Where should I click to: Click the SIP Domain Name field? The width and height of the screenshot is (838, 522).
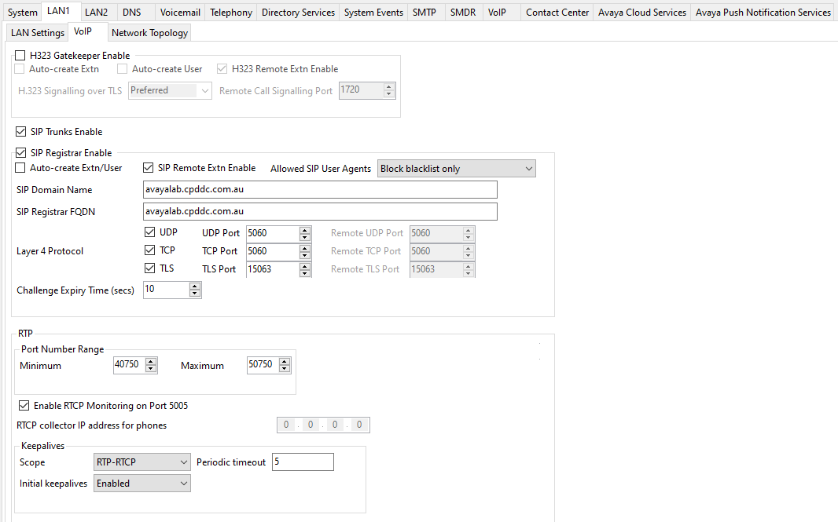pos(320,189)
